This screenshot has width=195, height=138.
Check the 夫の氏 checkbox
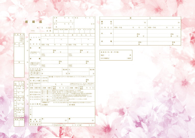(x=42, y=78)
